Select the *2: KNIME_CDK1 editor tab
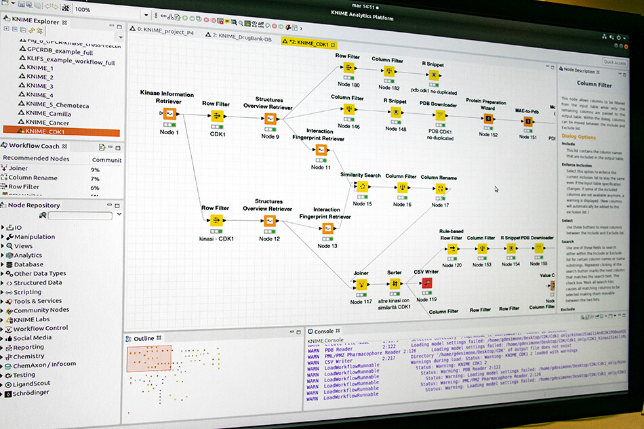644x429 pixels. pyautogui.click(x=309, y=42)
